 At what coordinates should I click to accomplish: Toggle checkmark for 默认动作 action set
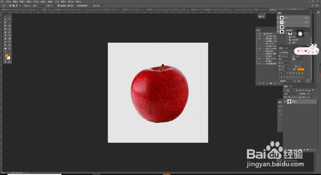257,34
